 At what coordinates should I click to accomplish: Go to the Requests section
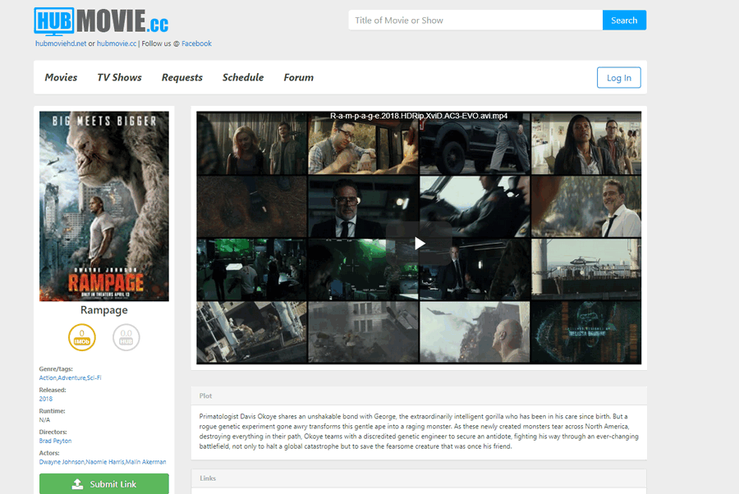182,77
